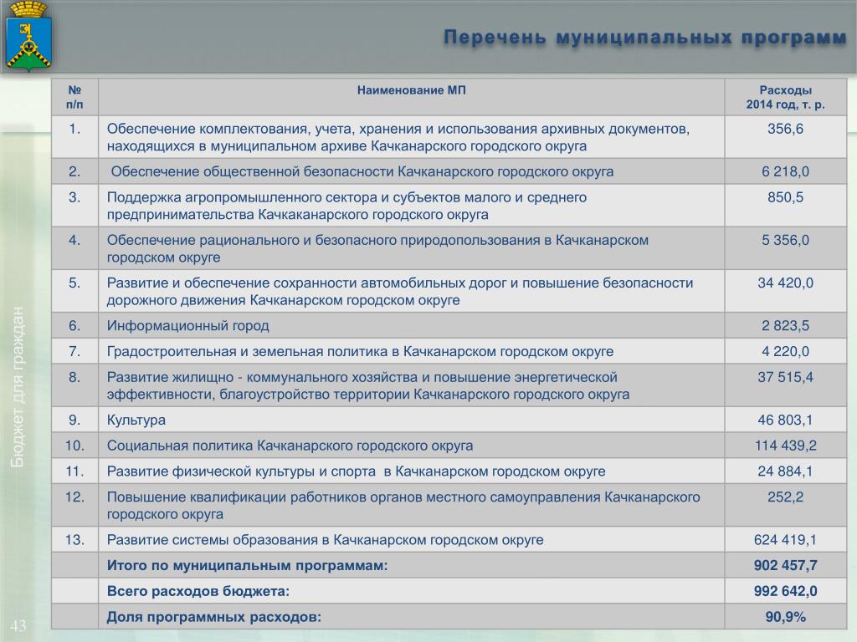Click the total value 902 457,7
The width and height of the screenshot is (857, 642).
[785, 565]
